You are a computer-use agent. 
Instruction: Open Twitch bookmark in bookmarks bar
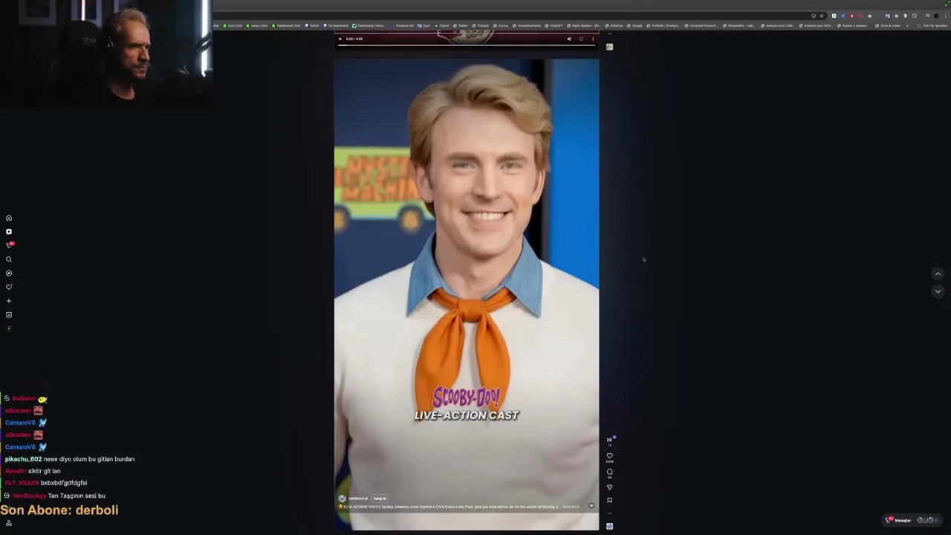click(312, 26)
